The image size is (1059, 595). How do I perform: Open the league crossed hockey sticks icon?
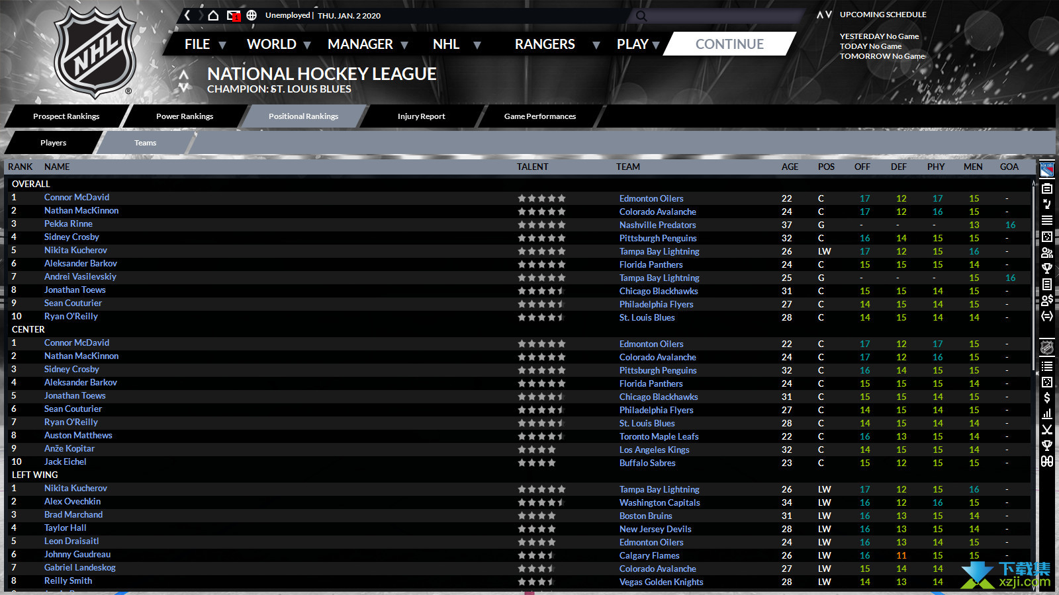[1047, 430]
